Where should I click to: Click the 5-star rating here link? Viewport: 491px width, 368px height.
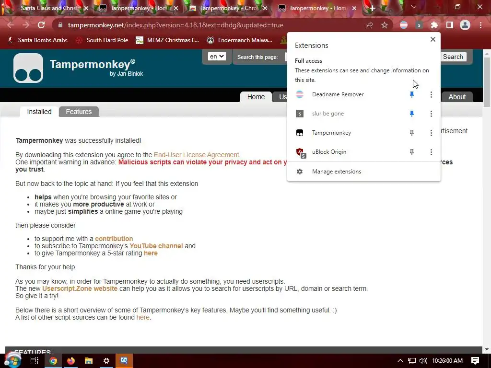tap(151, 253)
